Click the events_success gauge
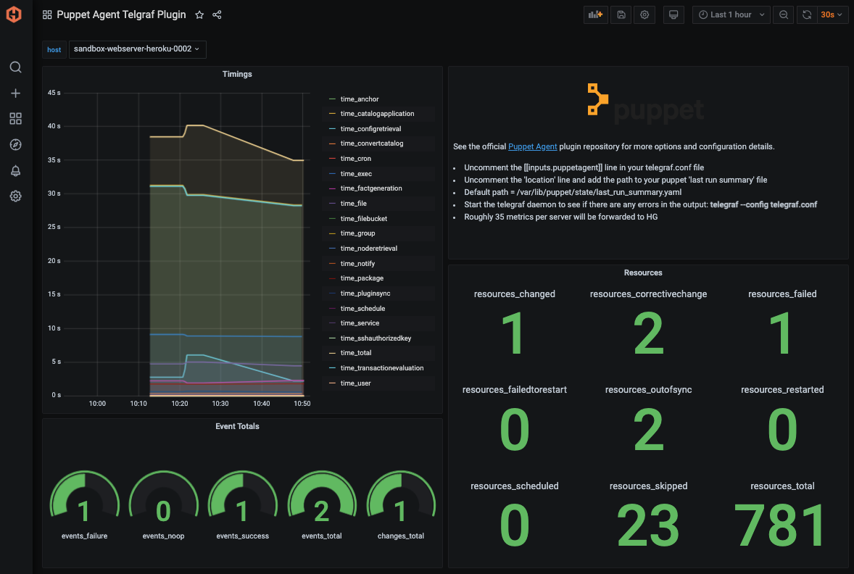The height and width of the screenshot is (574, 854). click(242, 496)
